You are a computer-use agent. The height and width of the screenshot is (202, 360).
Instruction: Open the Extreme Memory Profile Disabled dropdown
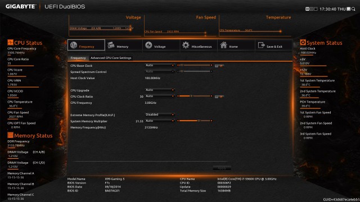[160, 114]
